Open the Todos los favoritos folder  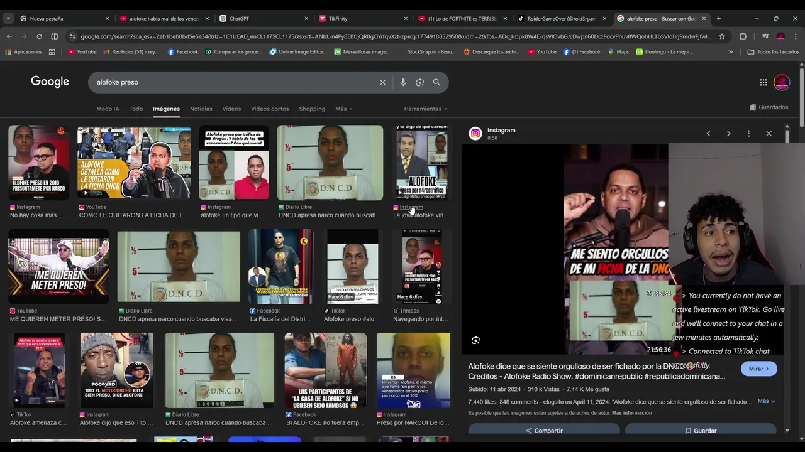click(773, 52)
